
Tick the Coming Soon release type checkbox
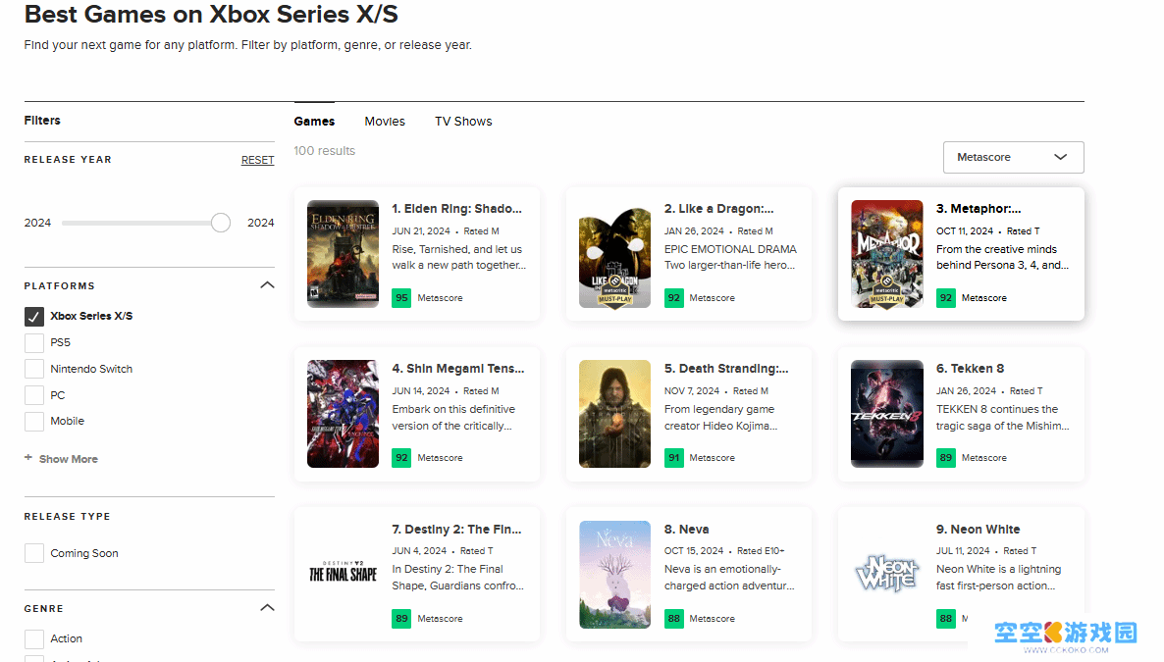(34, 553)
